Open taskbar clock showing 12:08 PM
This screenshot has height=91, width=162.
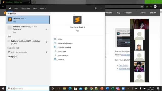click(151, 88)
